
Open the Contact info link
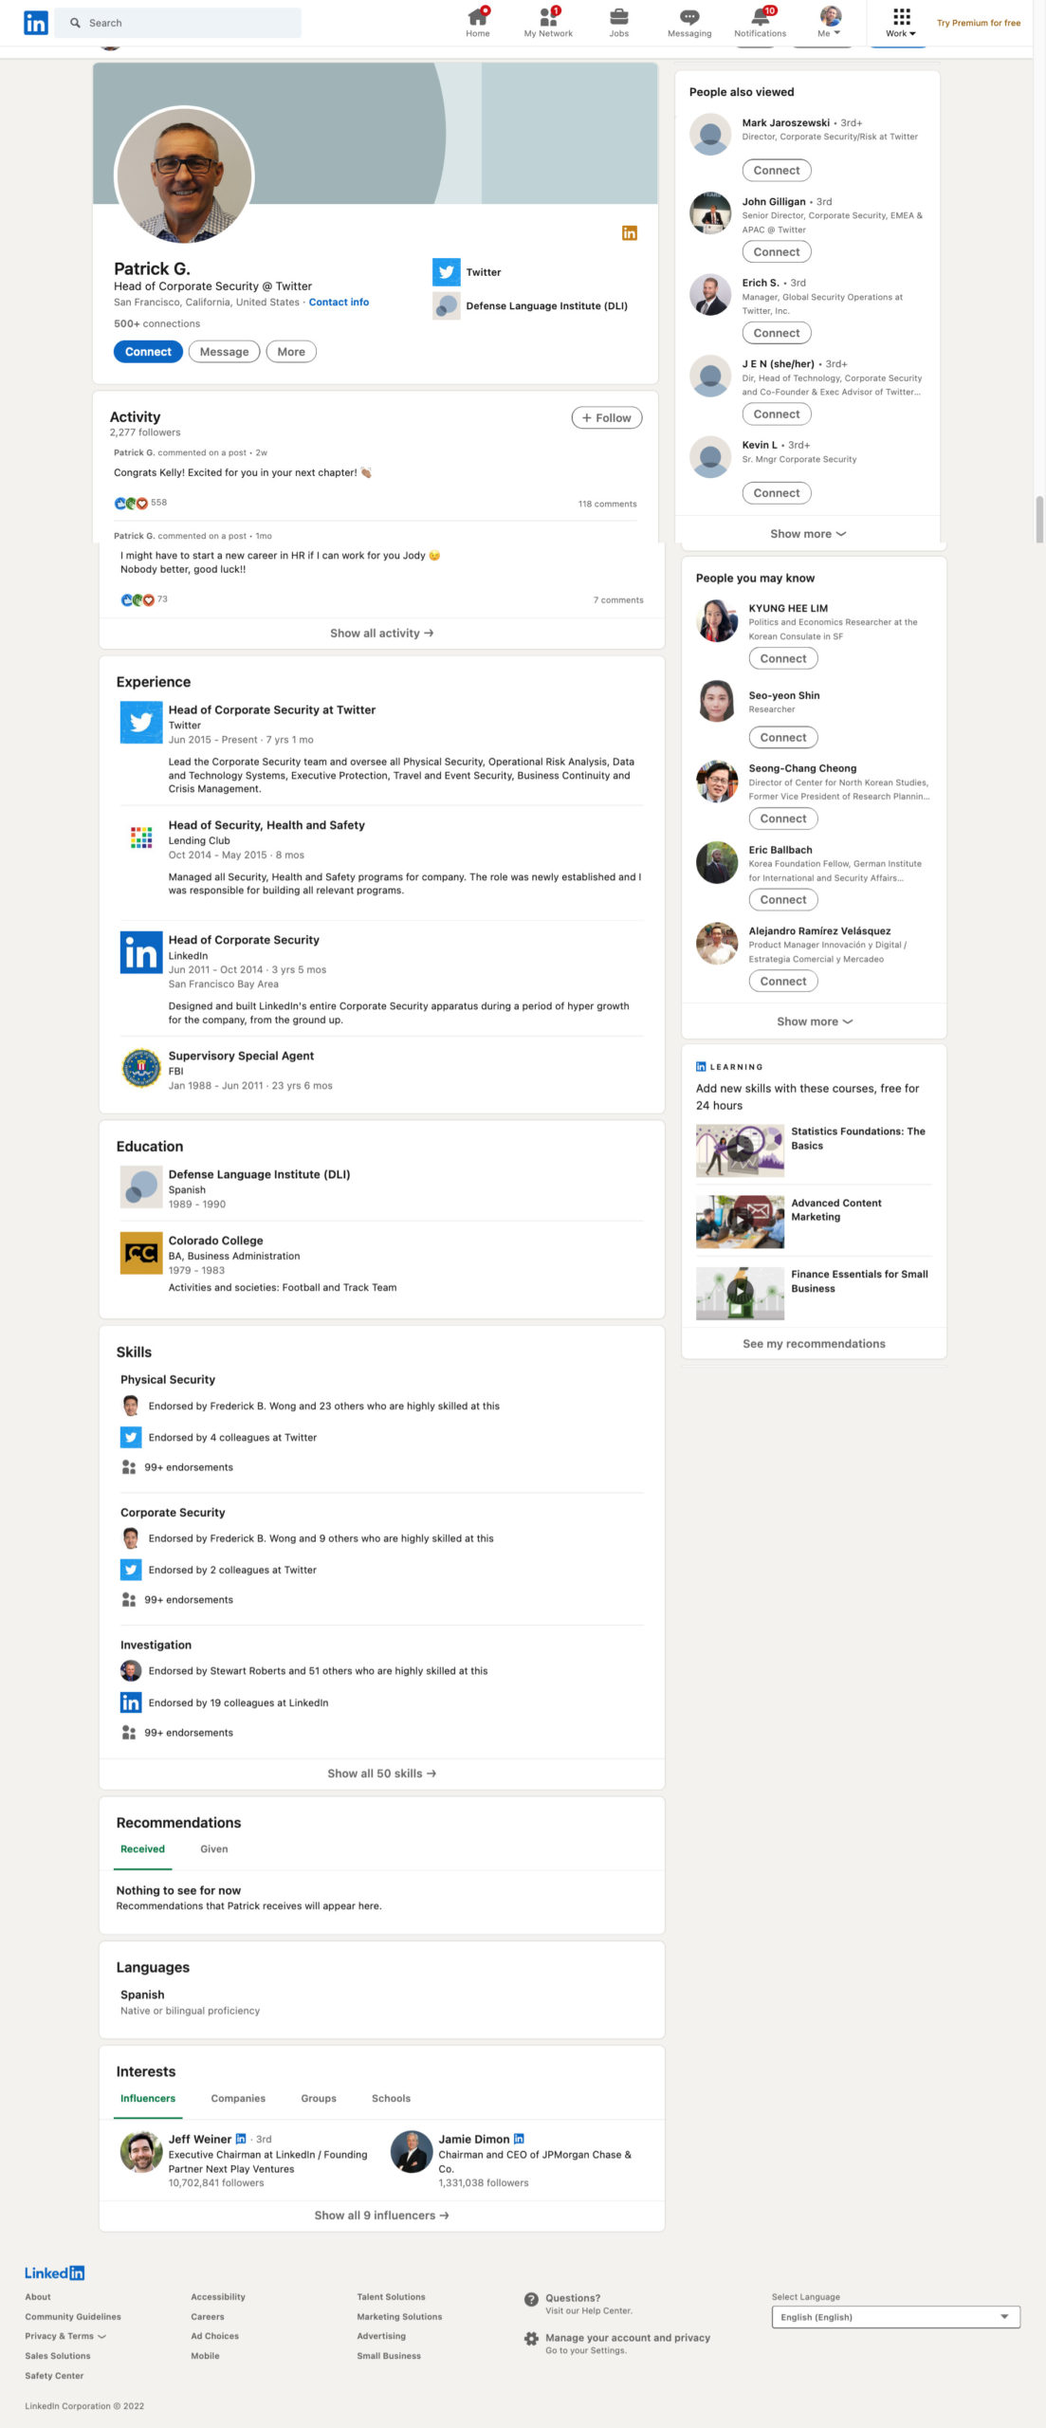[x=339, y=303]
